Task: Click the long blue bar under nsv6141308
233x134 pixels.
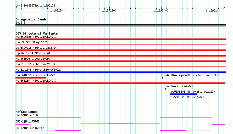Action: pyautogui.click(x=120, y=72)
